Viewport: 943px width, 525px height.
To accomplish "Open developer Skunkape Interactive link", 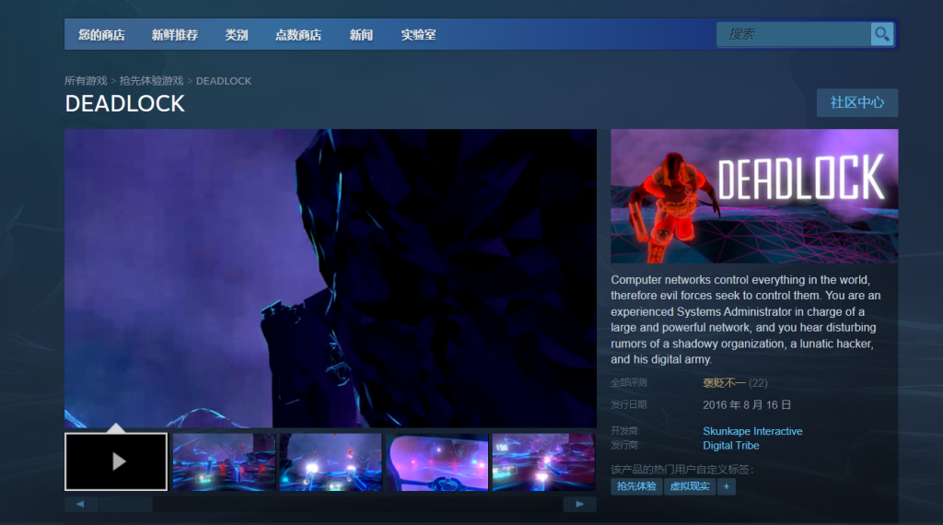I will [x=752, y=431].
